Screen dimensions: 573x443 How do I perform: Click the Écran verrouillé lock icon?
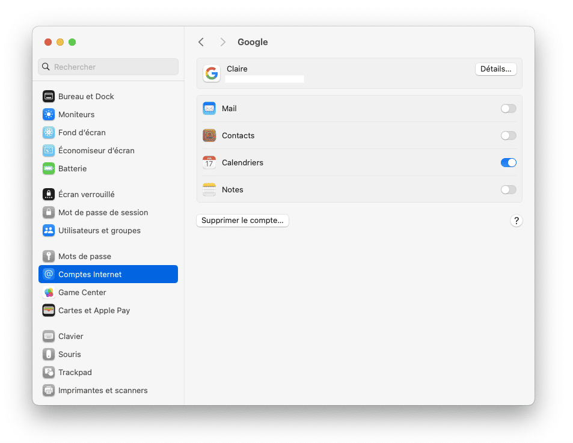[x=49, y=194]
